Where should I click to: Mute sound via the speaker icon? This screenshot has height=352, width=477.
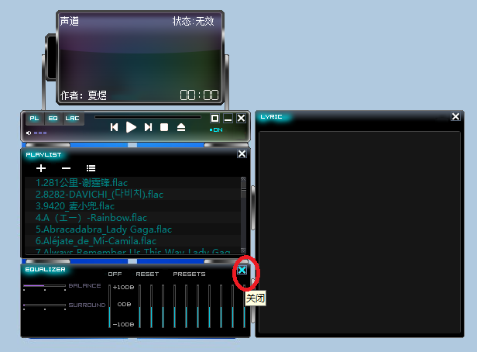click(29, 133)
